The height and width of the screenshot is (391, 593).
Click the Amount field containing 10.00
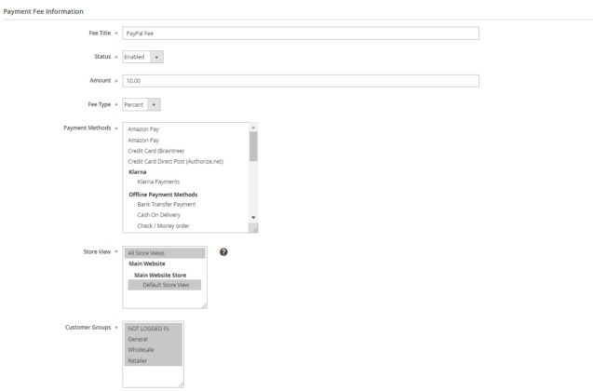tap(301, 81)
